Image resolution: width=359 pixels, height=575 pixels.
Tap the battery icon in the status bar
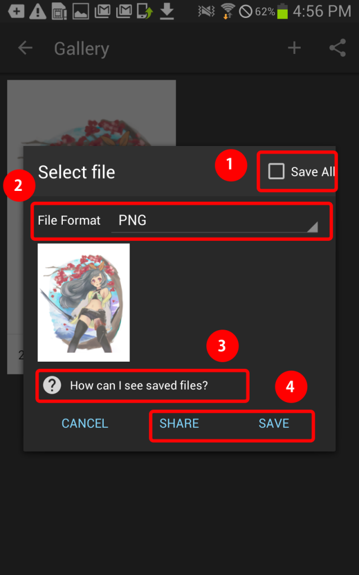click(x=283, y=11)
